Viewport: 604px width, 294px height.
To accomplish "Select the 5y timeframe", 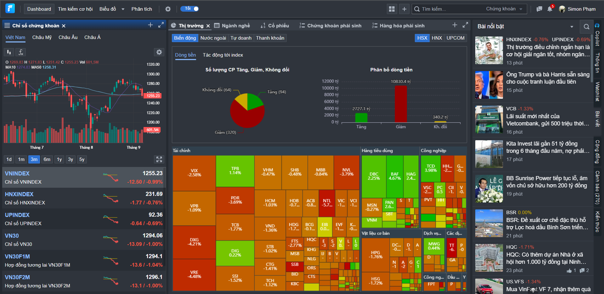I will (82, 159).
